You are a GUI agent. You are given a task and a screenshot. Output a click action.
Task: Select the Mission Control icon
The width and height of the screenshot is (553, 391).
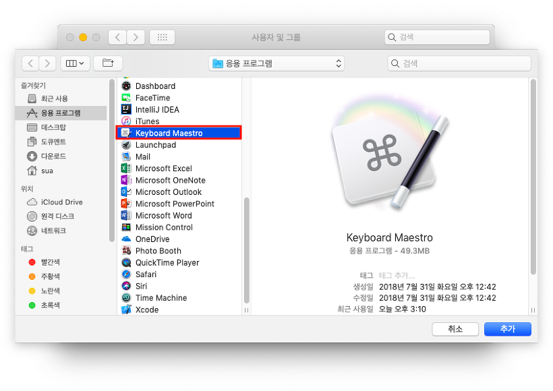[126, 227]
